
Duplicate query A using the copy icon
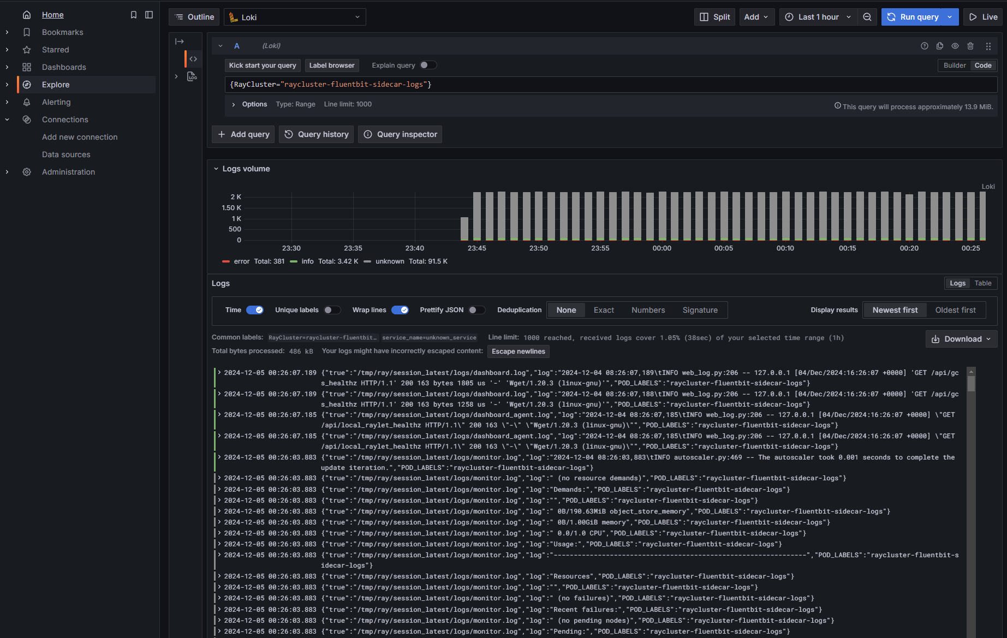940,46
